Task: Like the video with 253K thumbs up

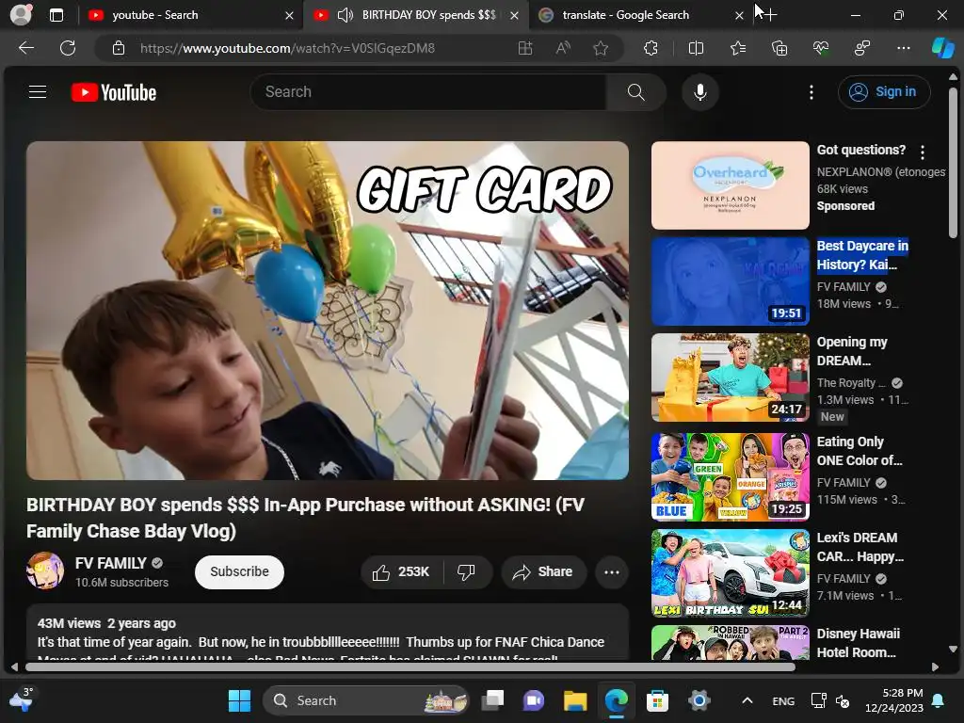Action: click(401, 571)
